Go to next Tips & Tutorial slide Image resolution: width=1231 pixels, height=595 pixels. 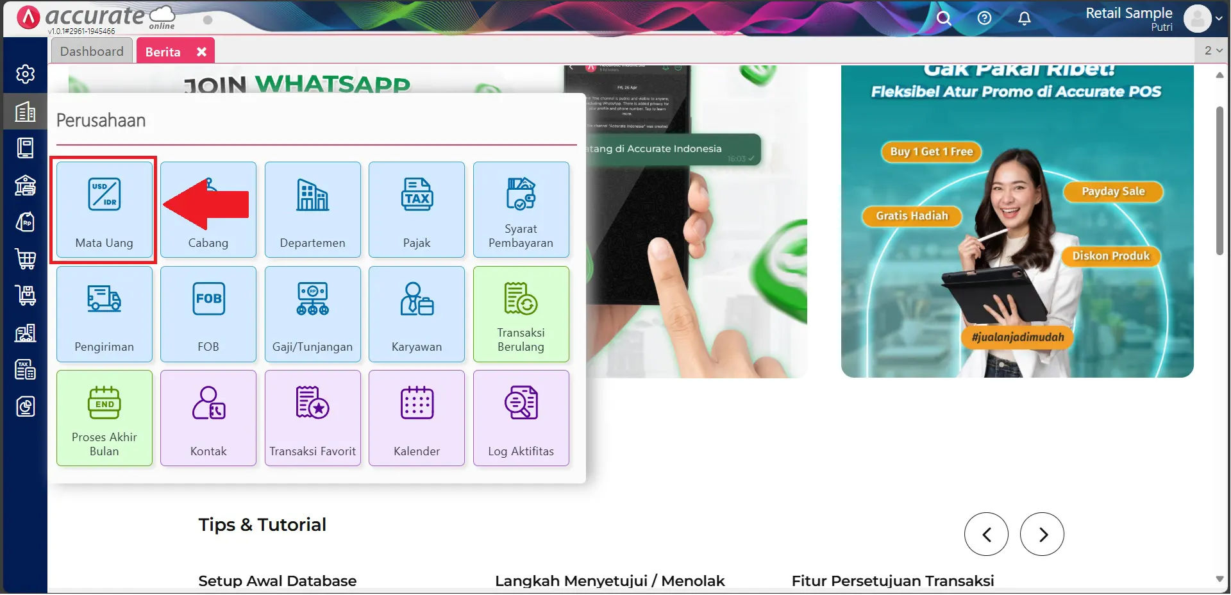tap(1042, 534)
